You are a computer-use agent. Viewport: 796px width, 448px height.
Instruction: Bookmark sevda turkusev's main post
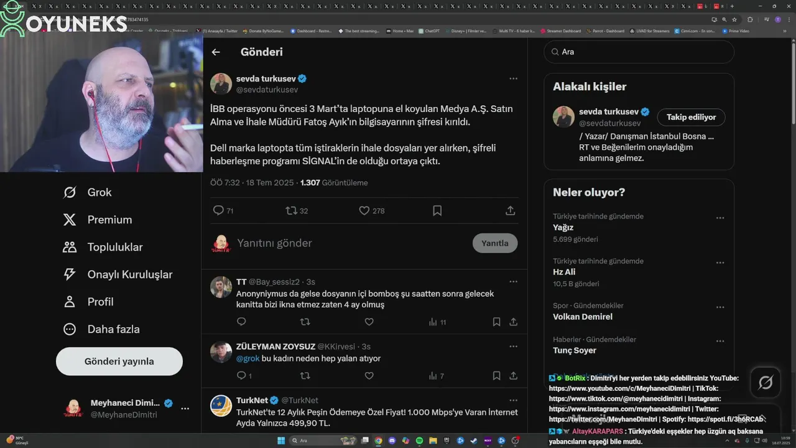coord(437,211)
